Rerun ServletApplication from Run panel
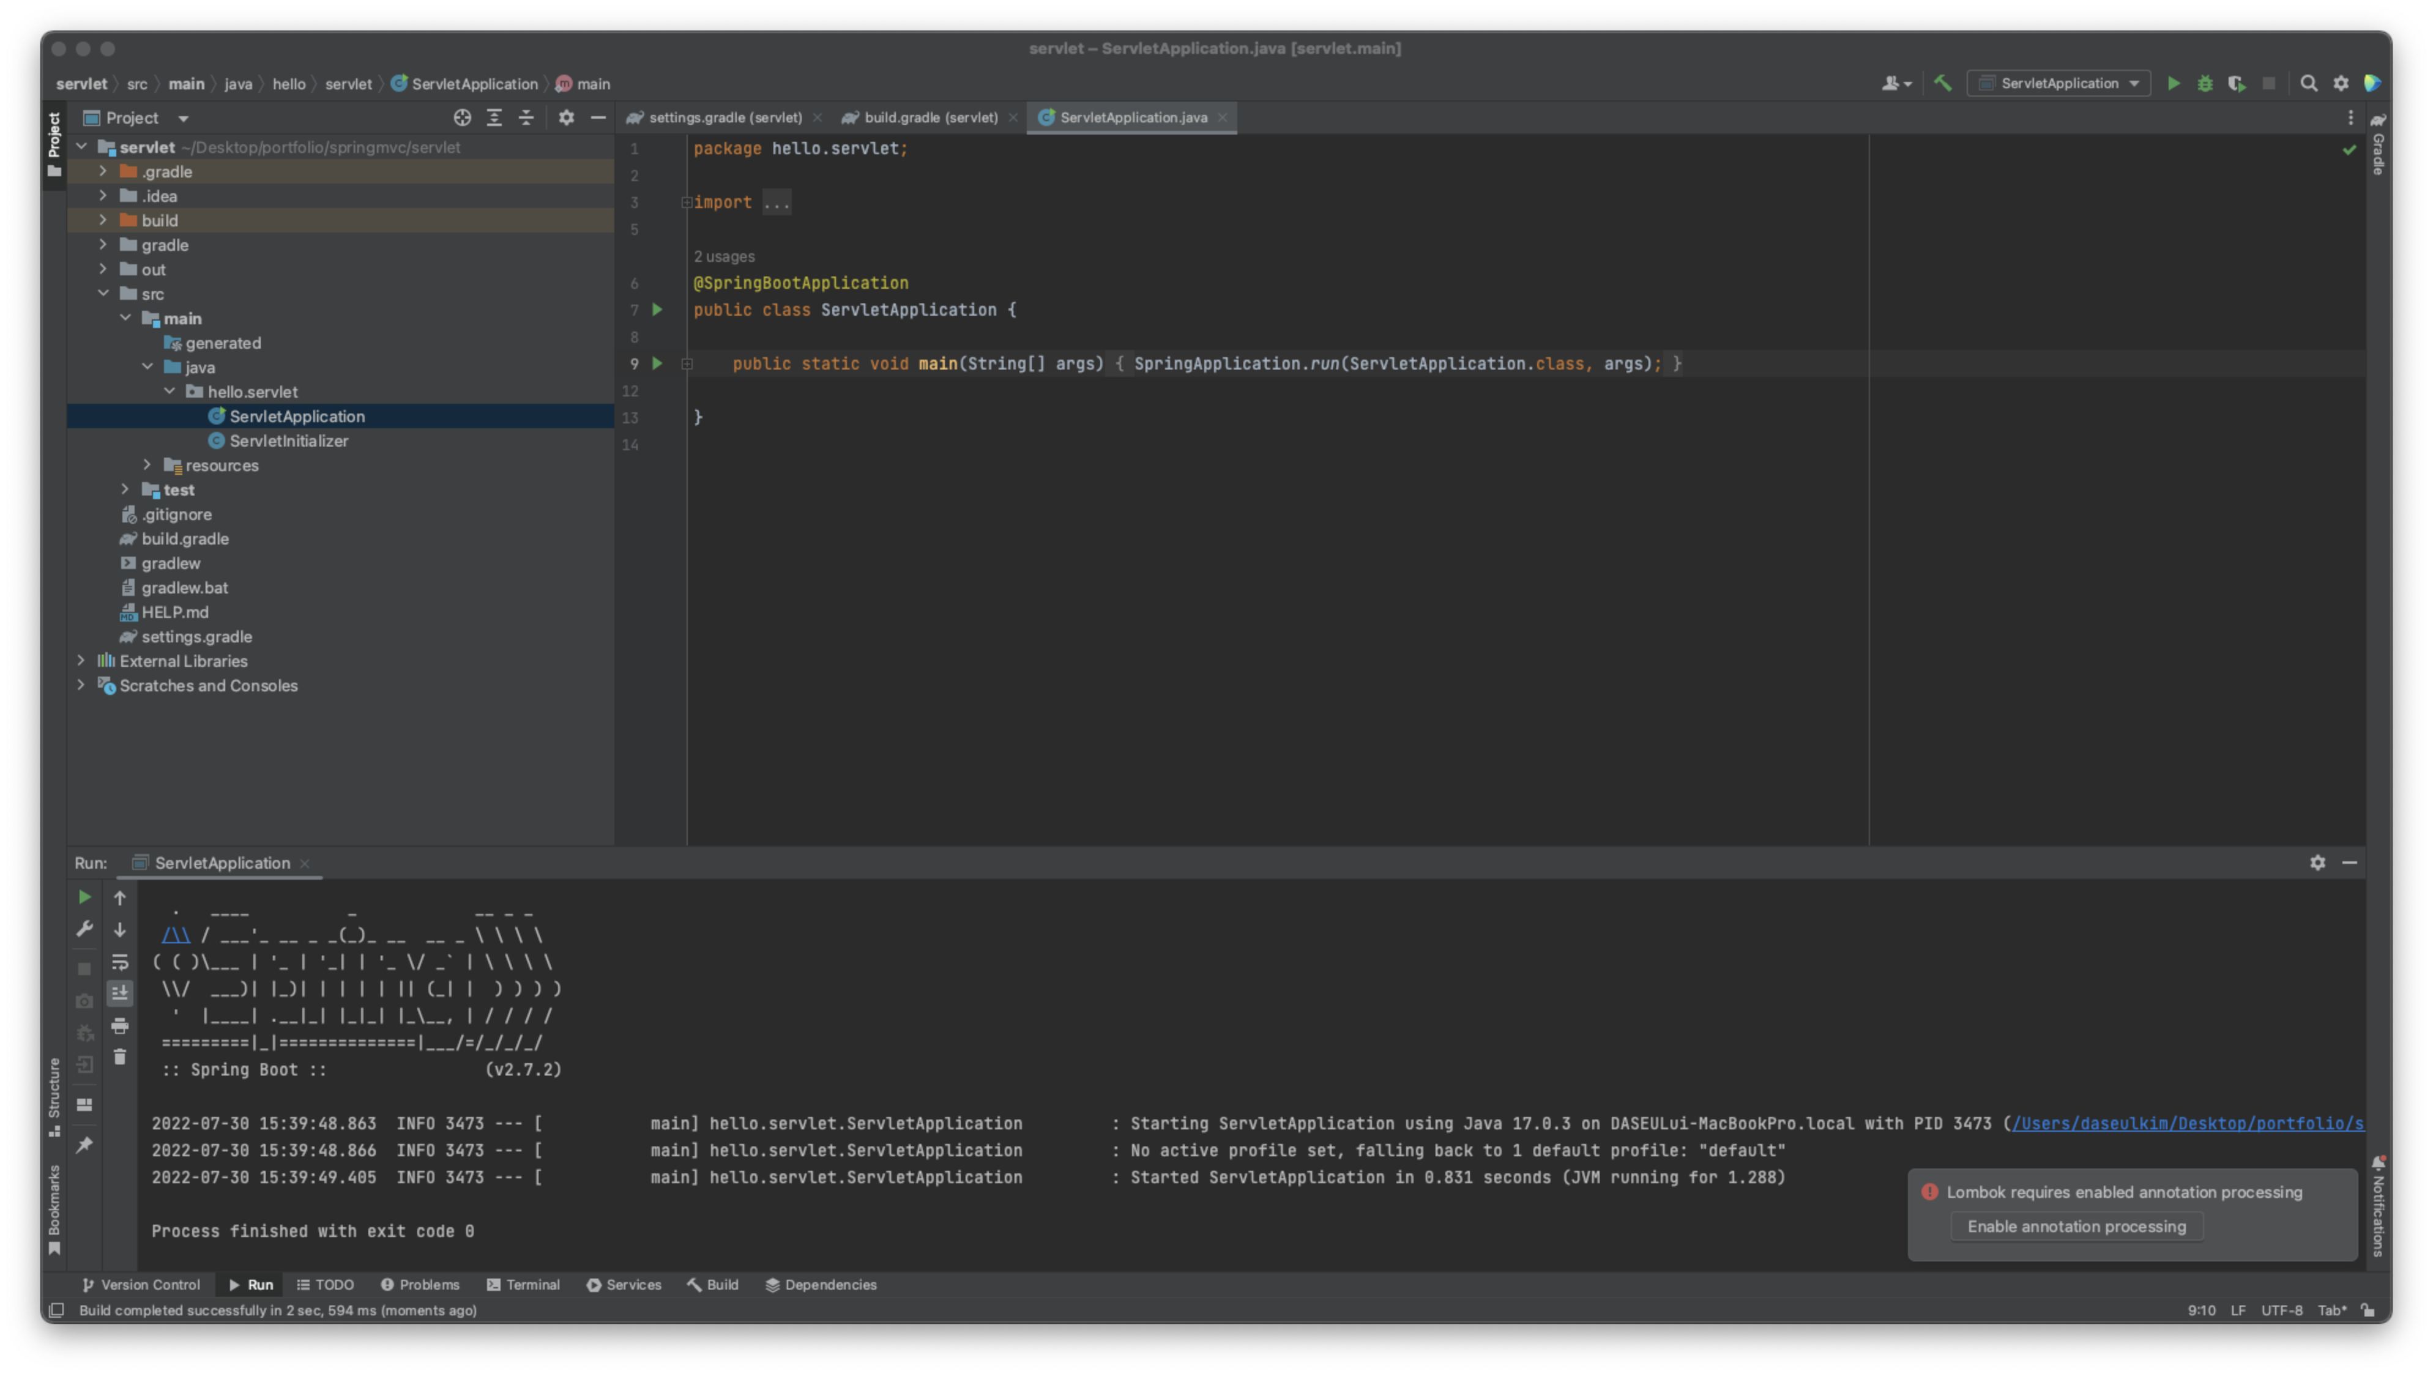2433x1374 pixels. 84,897
